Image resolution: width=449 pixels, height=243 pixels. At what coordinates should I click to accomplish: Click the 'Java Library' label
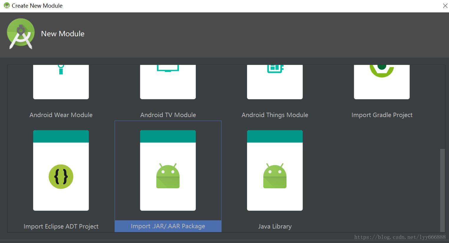coord(275,226)
